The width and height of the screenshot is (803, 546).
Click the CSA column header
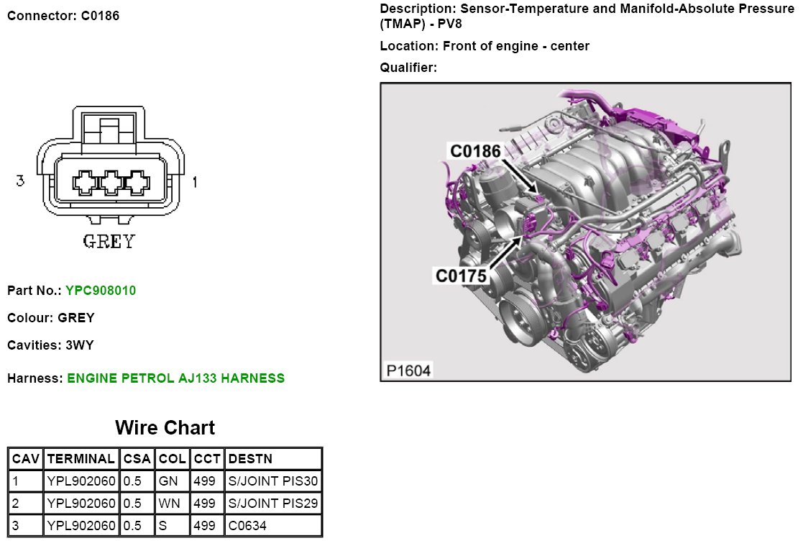coord(137,459)
